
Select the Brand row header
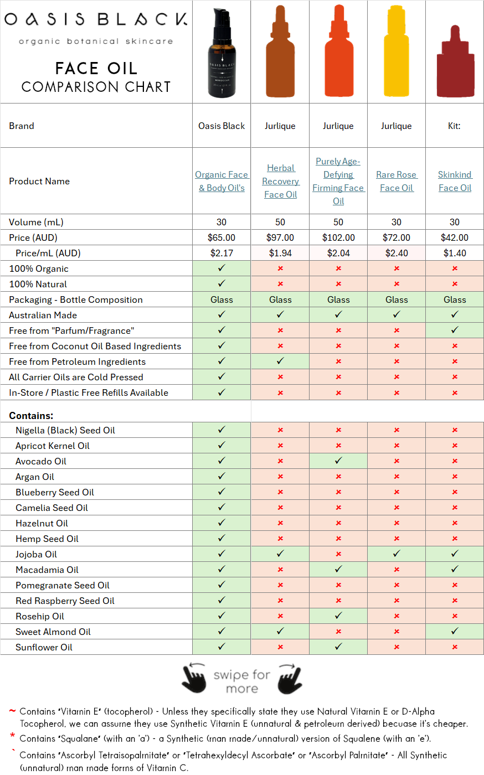tap(22, 126)
